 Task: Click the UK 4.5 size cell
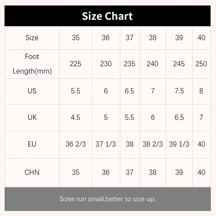[x=76, y=117]
